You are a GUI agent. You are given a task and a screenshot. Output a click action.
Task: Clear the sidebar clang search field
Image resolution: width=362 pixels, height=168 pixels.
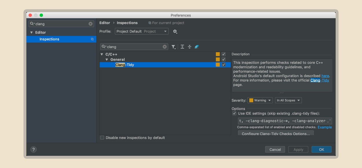tap(90, 24)
